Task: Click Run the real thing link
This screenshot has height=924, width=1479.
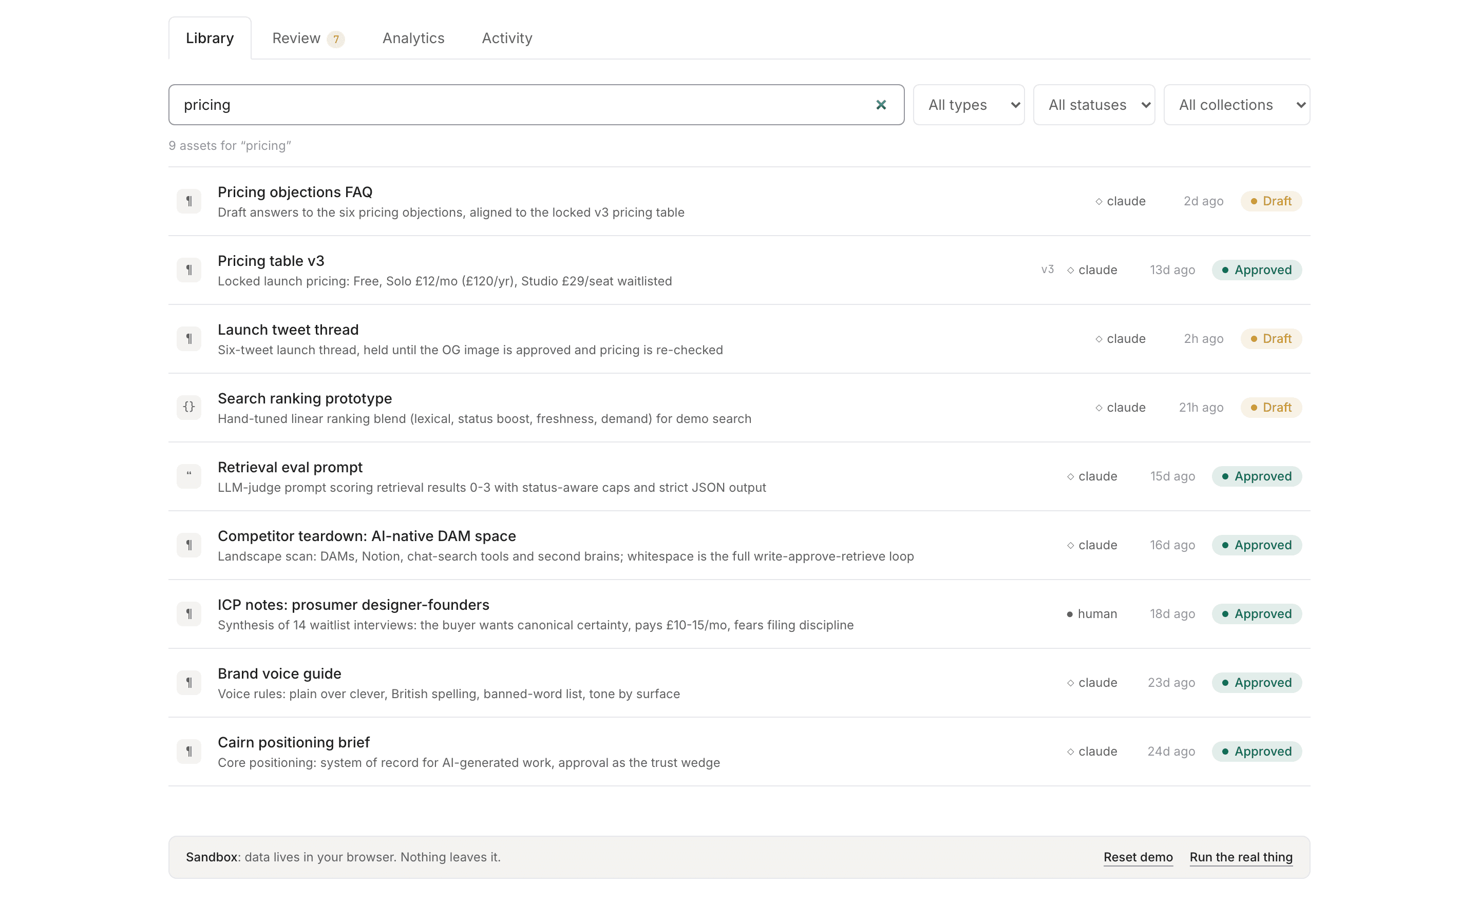Action: pos(1241,857)
